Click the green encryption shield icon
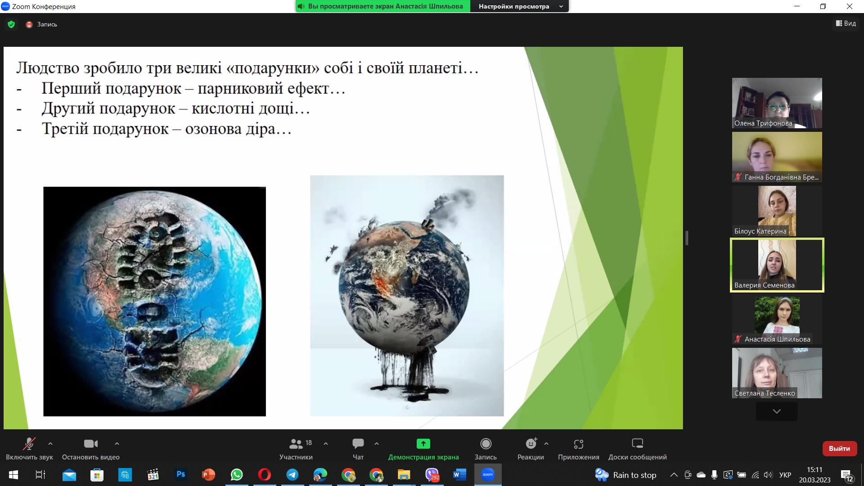 point(11,24)
